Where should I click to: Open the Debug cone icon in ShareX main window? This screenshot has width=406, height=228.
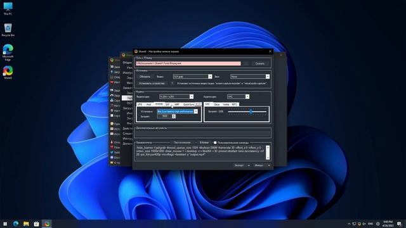pyautogui.click(x=112, y=142)
